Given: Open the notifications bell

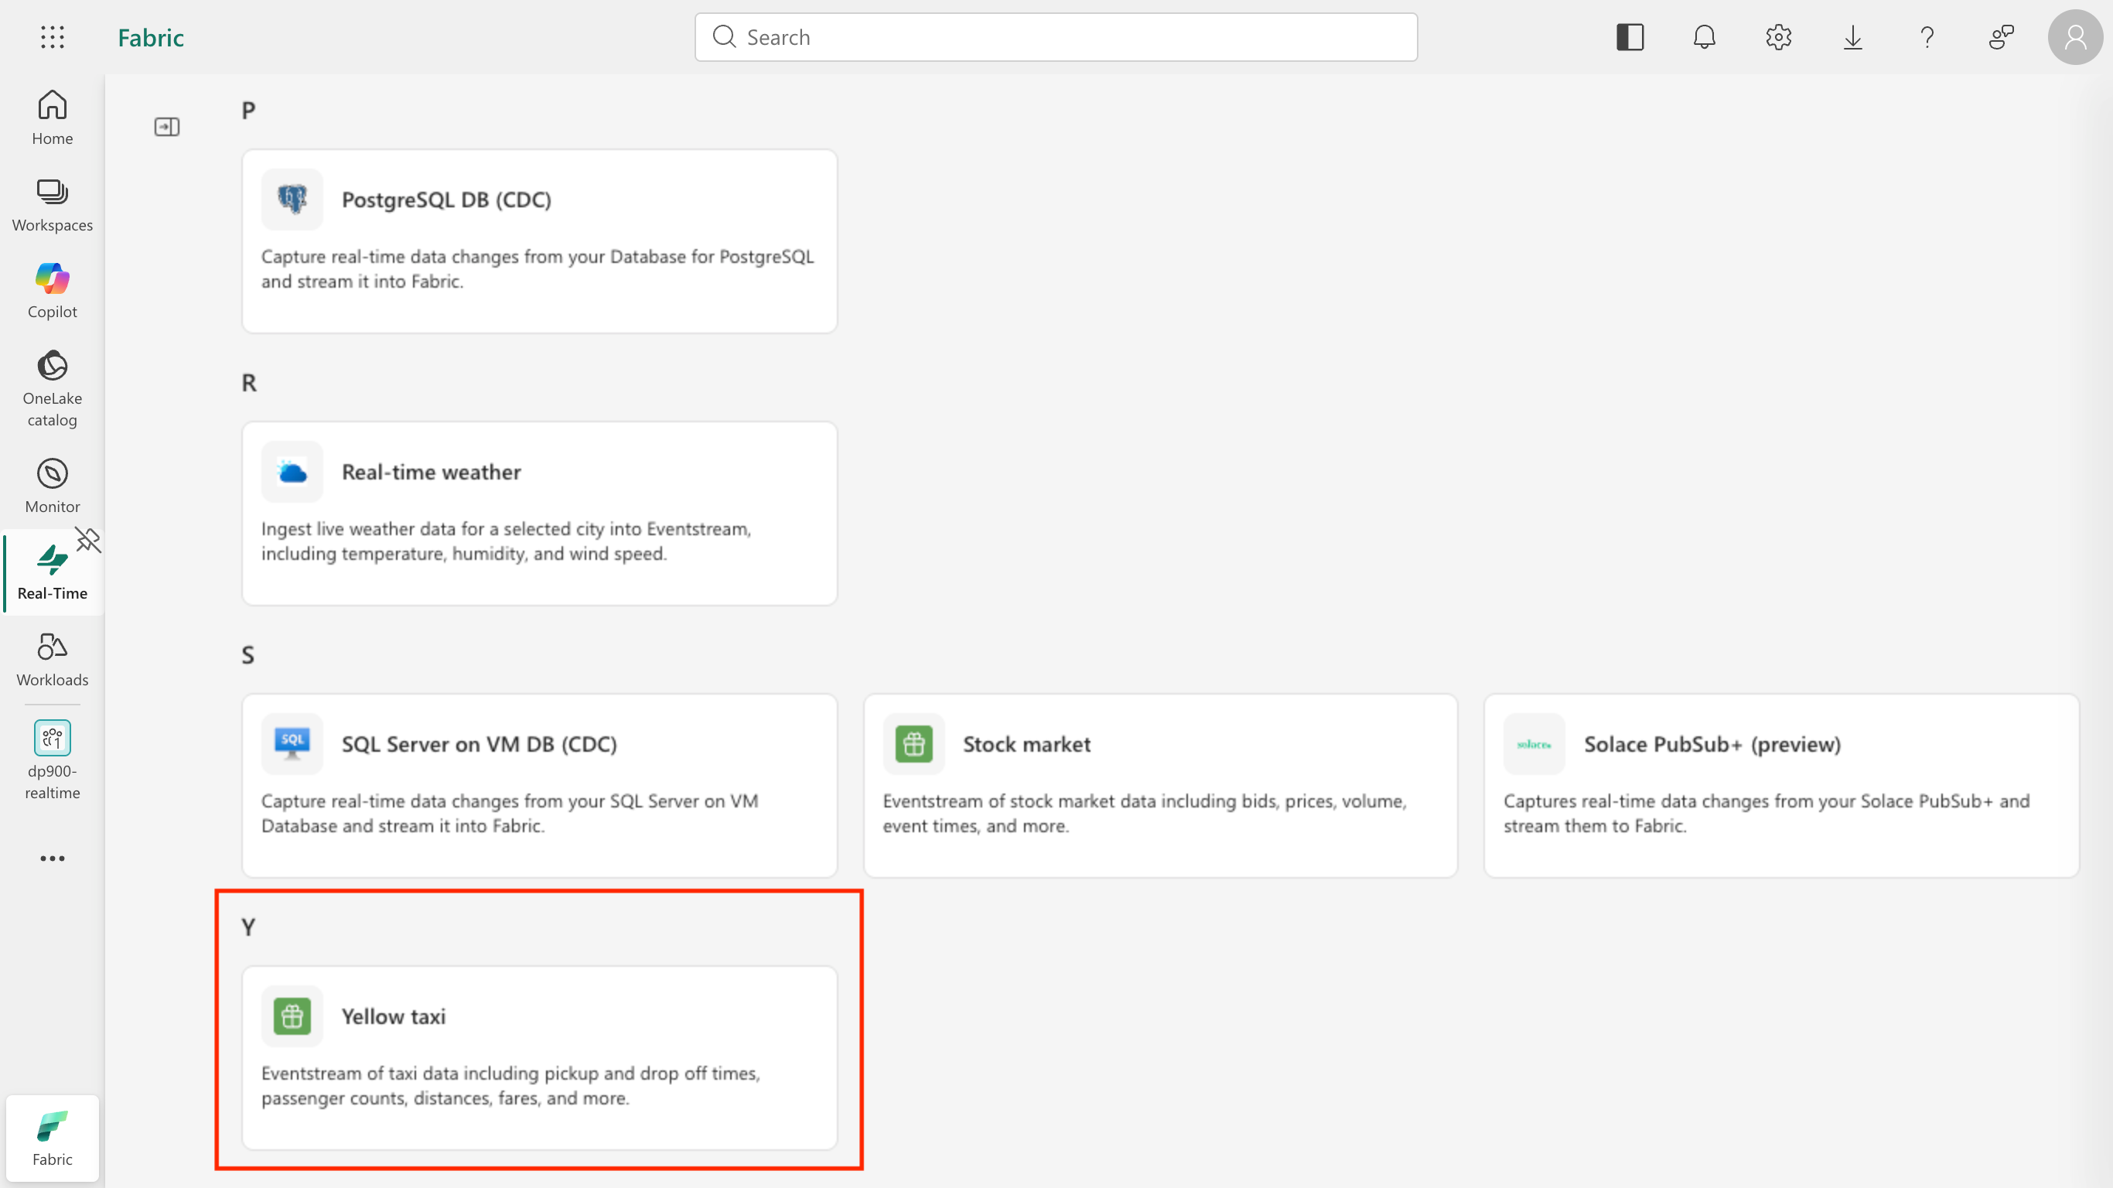Looking at the screenshot, I should [x=1705, y=37].
